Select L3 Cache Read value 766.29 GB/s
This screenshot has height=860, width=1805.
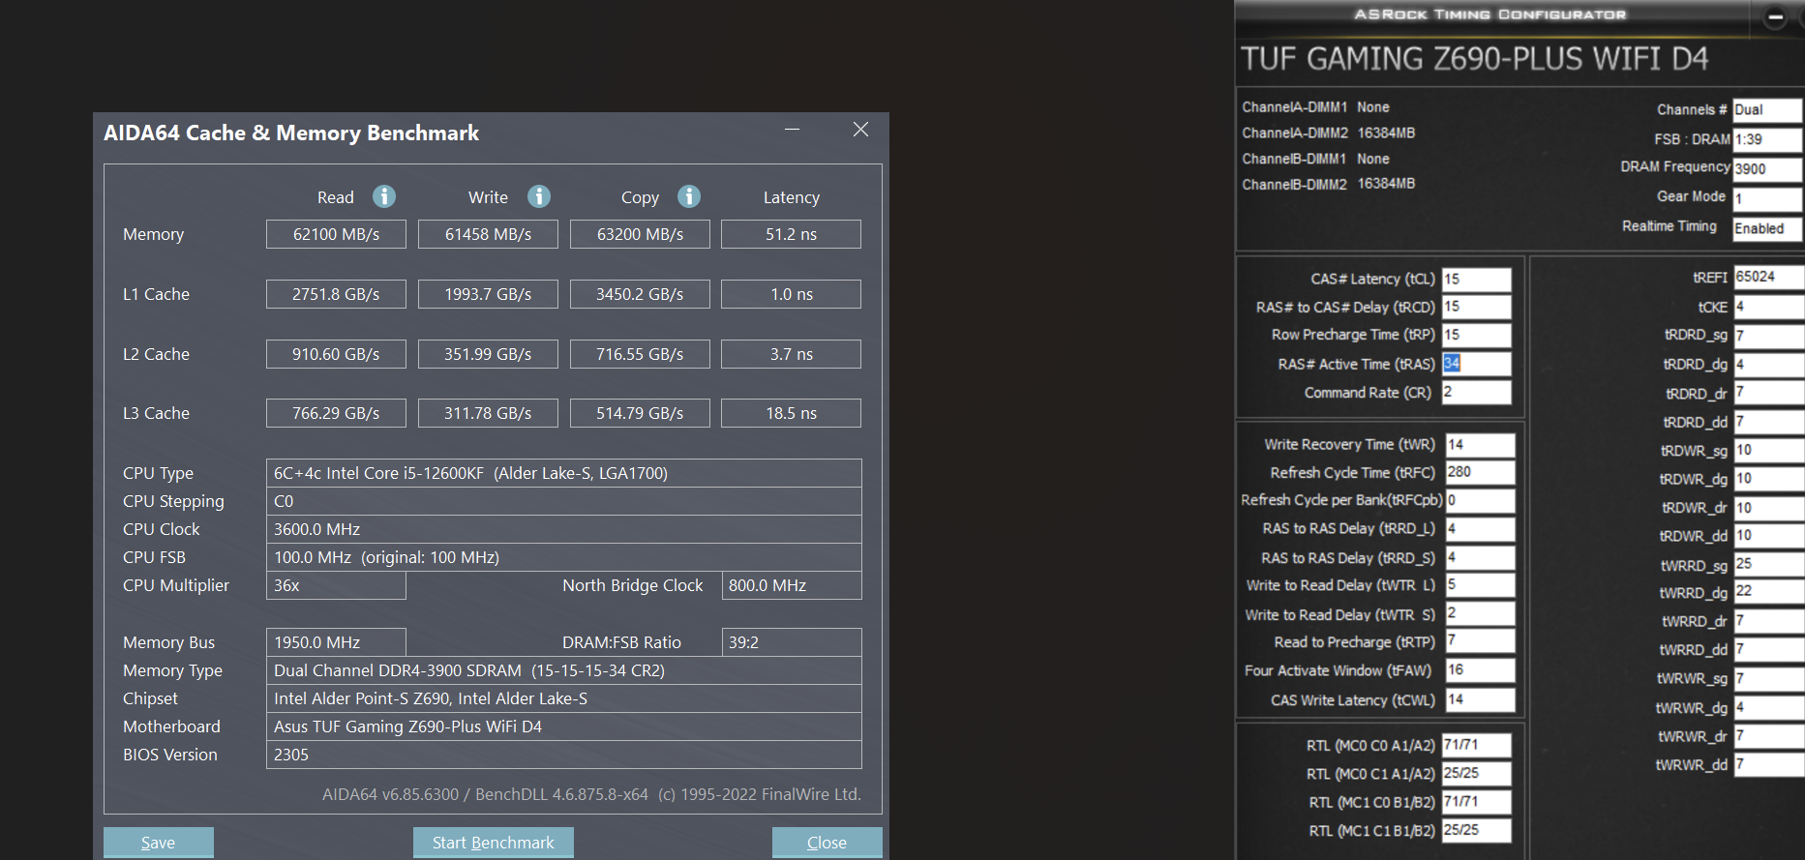(336, 413)
